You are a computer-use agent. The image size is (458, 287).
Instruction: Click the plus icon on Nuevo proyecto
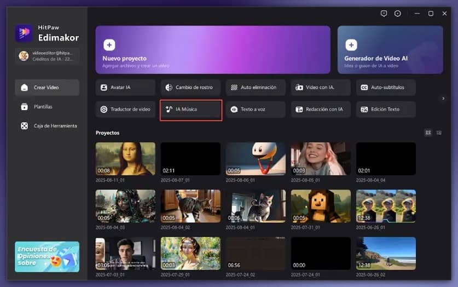[x=109, y=45]
